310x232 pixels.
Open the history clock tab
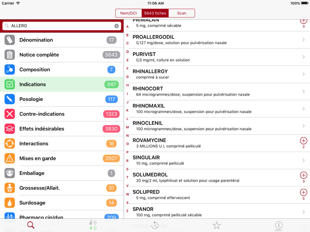(155, 225)
